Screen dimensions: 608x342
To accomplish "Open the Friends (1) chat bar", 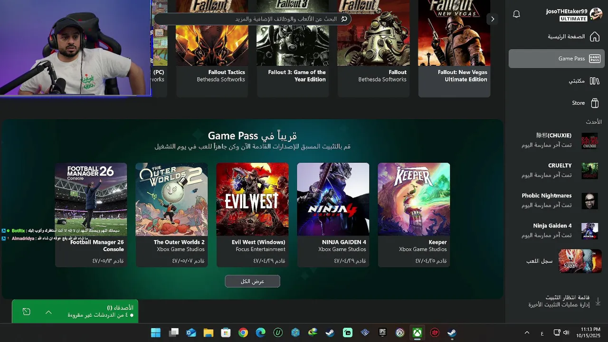I will pos(75,312).
